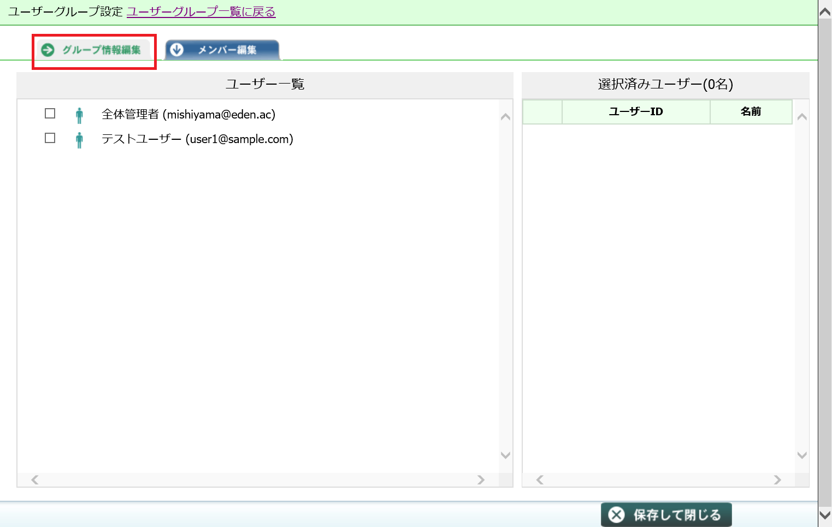Click the person icon beside テストユーザー

click(x=79, y=140)
